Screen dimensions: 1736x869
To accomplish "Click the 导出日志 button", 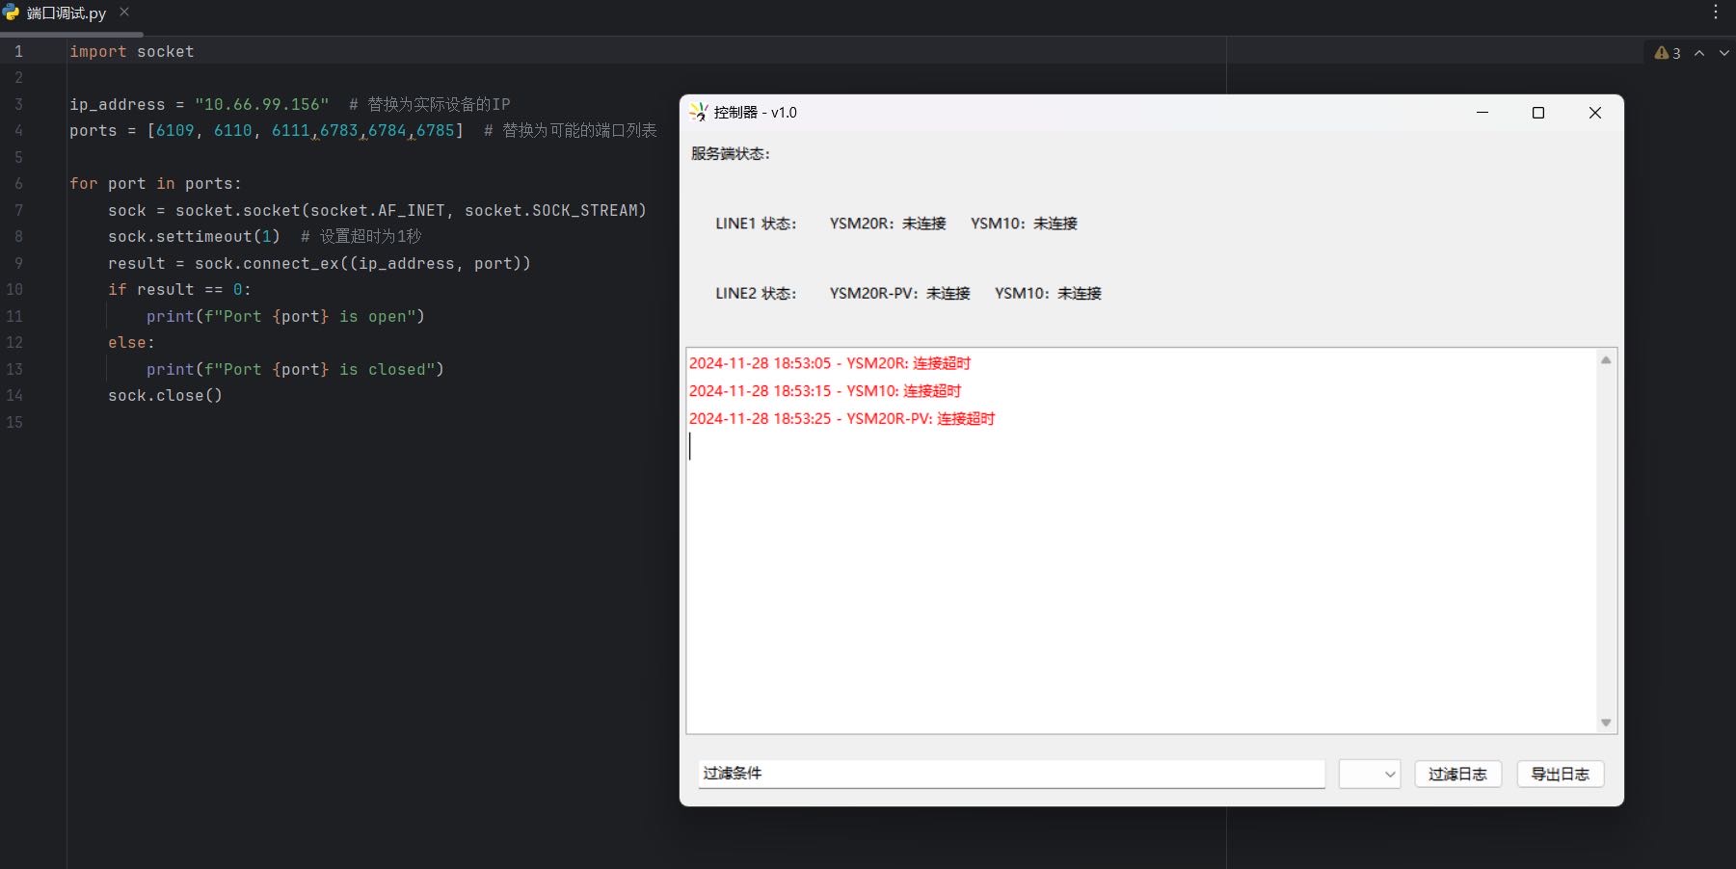I will click(1560, 774).
